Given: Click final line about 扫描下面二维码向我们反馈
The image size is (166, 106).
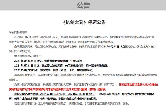Looking at the screenshot, I should point(72,104).
